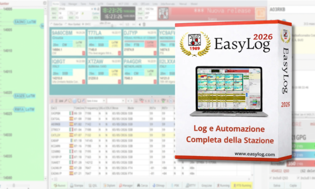Click the pencil edit icon in log toolbar
The height and width of the screenshot is (189, 315).
(x=66, y=101)
